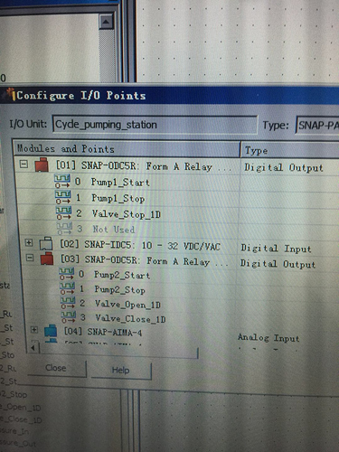Select the Not Used point 3 row
Viewport: 339px width, 452px height.
(x=127, y=229)
